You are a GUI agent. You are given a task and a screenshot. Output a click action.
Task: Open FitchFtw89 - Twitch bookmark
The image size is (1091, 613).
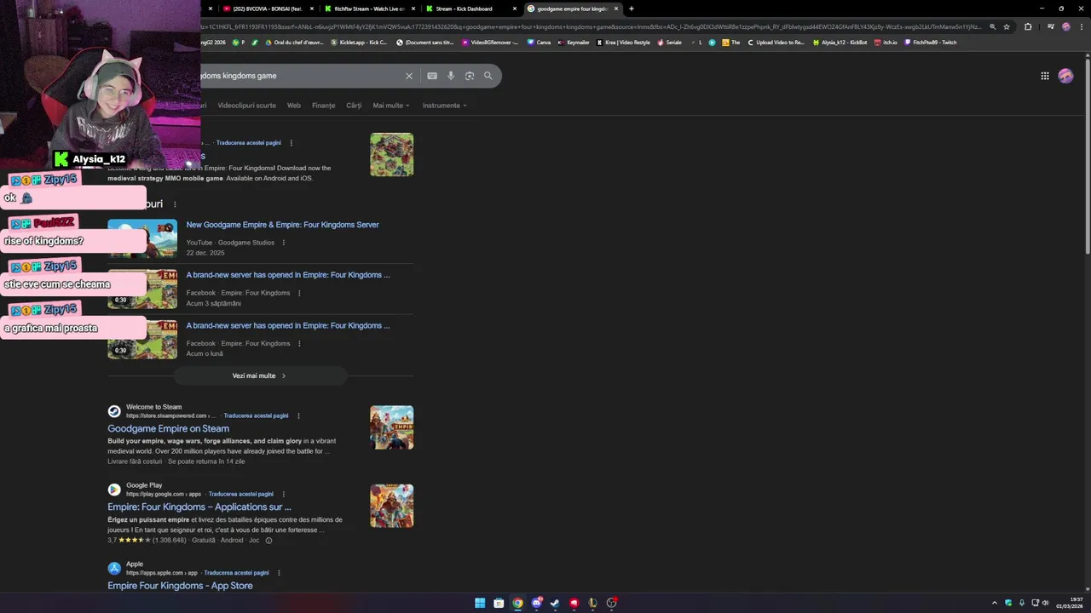click(931, 43)
